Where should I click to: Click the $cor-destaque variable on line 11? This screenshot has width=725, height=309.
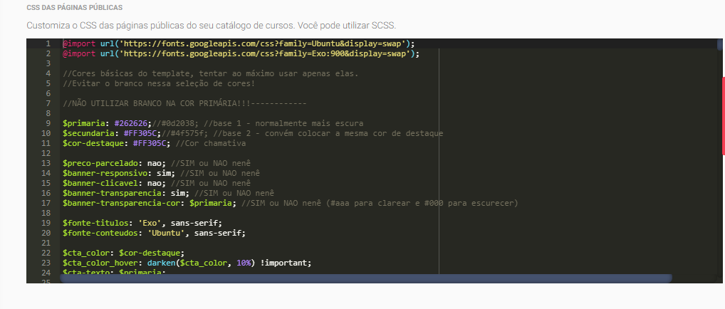(x=93, y=143)
